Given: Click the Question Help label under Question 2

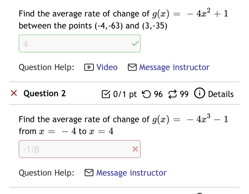Looking at the screenshot, I should coord(47,173).
